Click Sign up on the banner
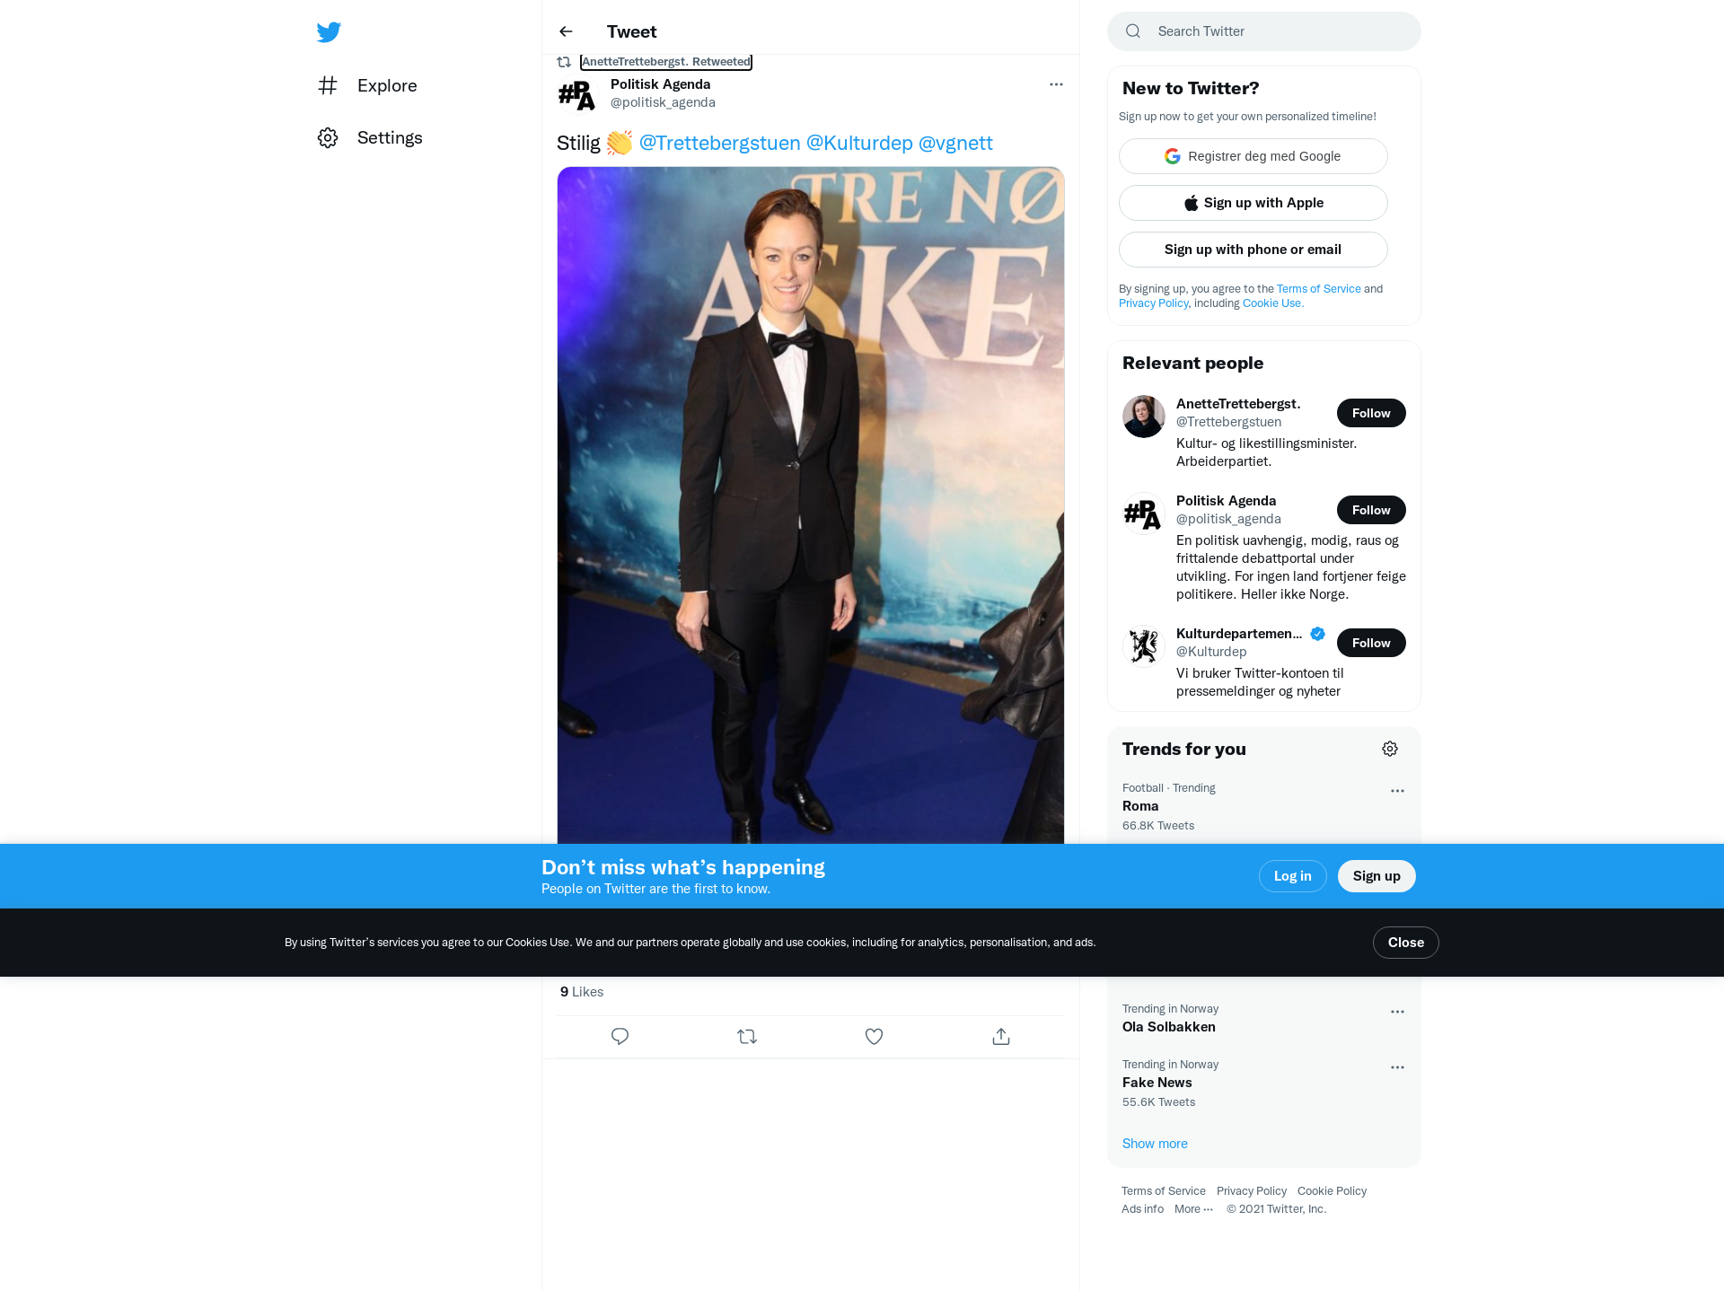Viewport: 1724px width, 1290px height. [1377, 876]
